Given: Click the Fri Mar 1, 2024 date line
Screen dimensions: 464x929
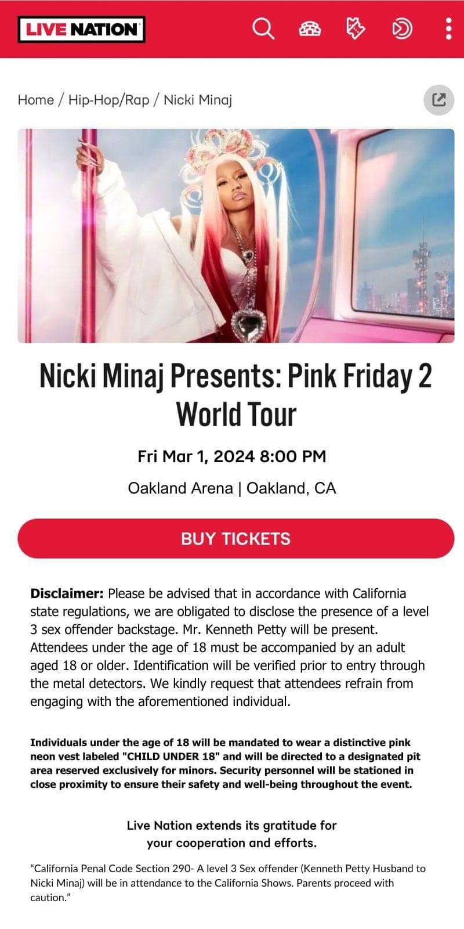Looking at the screenshot, I should 232,456.
